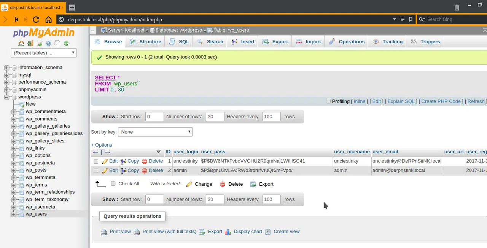Sort by the user_email column header
The height and width of the screenshot is (248, 487).
click(x=385, y=152)
